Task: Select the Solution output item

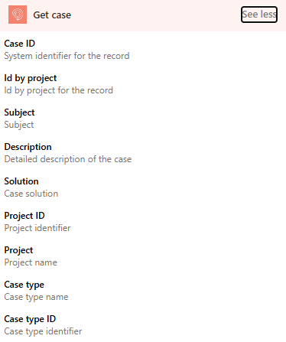Action: click(143, 187)
